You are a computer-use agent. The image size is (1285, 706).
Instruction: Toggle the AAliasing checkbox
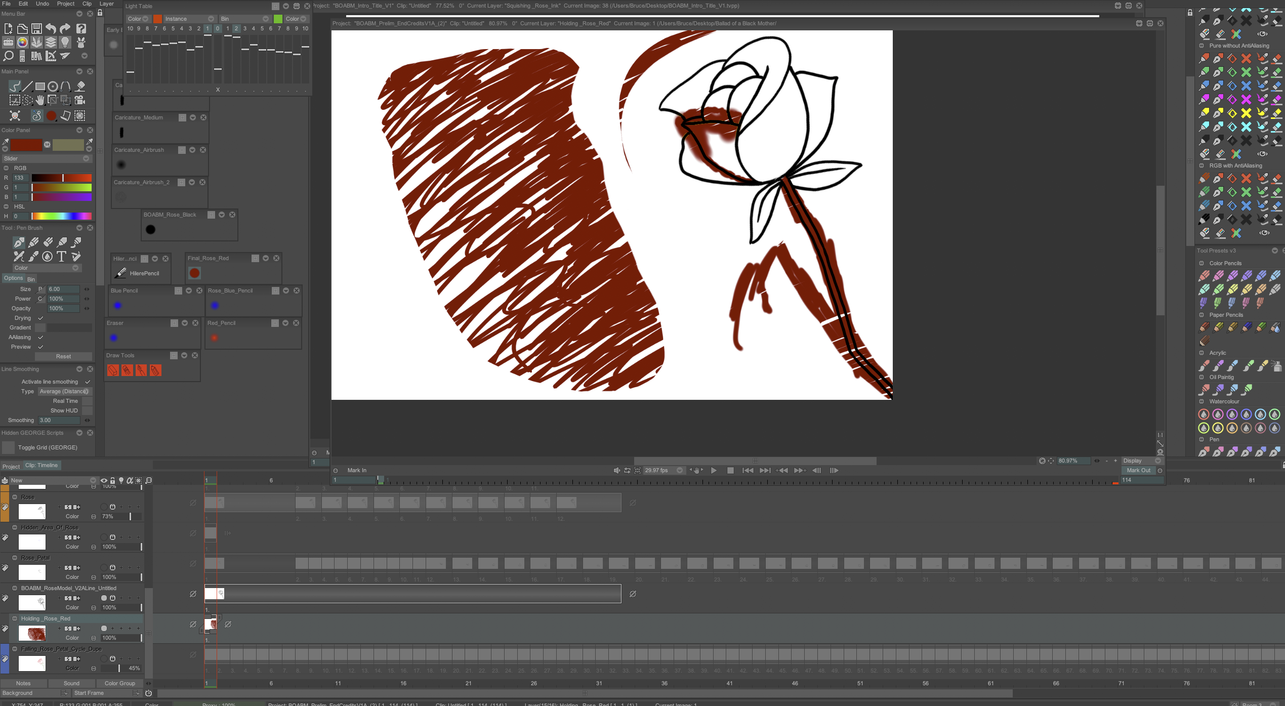(x=40, y=337)
